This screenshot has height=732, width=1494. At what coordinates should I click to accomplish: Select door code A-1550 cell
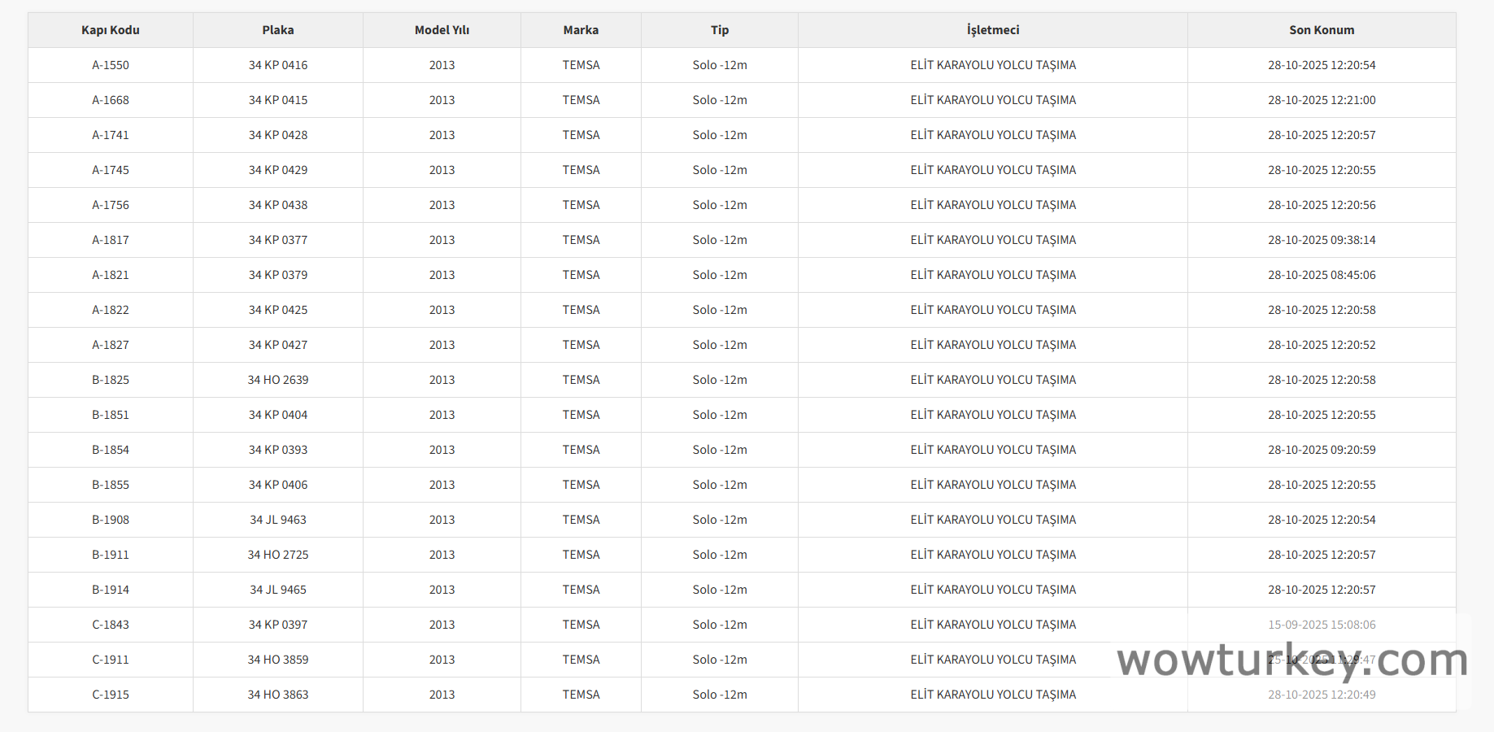pos(111,65)
